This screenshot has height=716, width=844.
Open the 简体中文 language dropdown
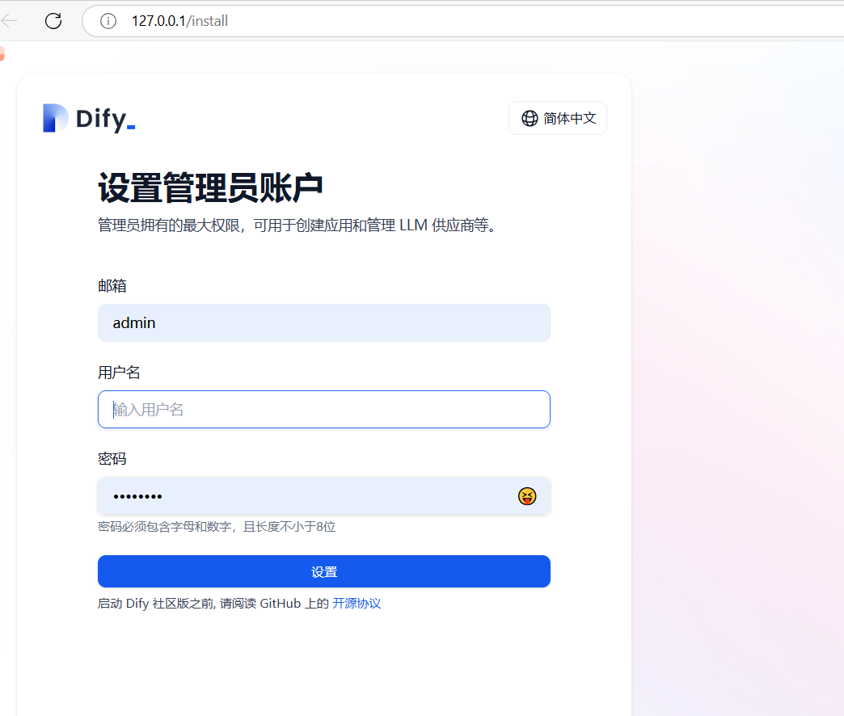[558, 118]
